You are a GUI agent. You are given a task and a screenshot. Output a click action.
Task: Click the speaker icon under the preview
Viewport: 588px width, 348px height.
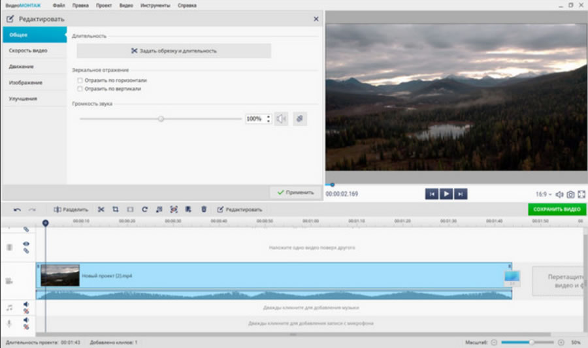click(559, 194)
